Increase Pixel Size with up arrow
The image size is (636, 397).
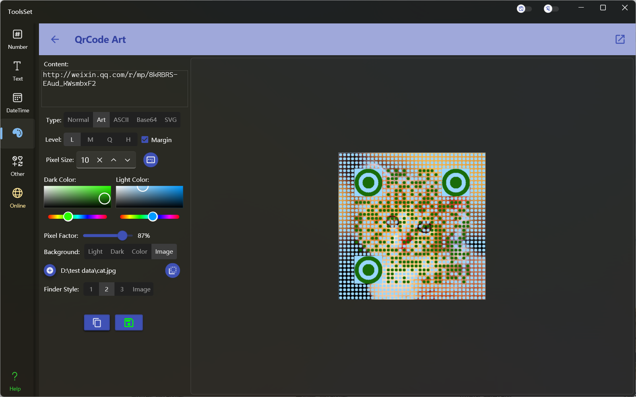(114, 160)
